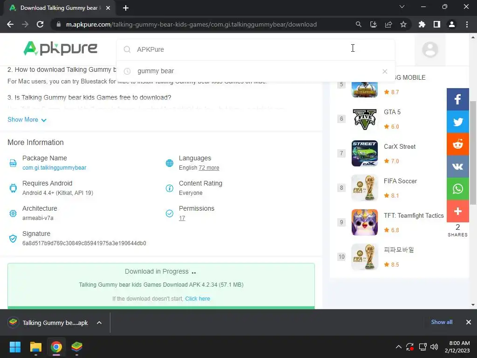Screen dimensions: 477x358
Task: Click the browser address bar URL
Action: [191, 24]
